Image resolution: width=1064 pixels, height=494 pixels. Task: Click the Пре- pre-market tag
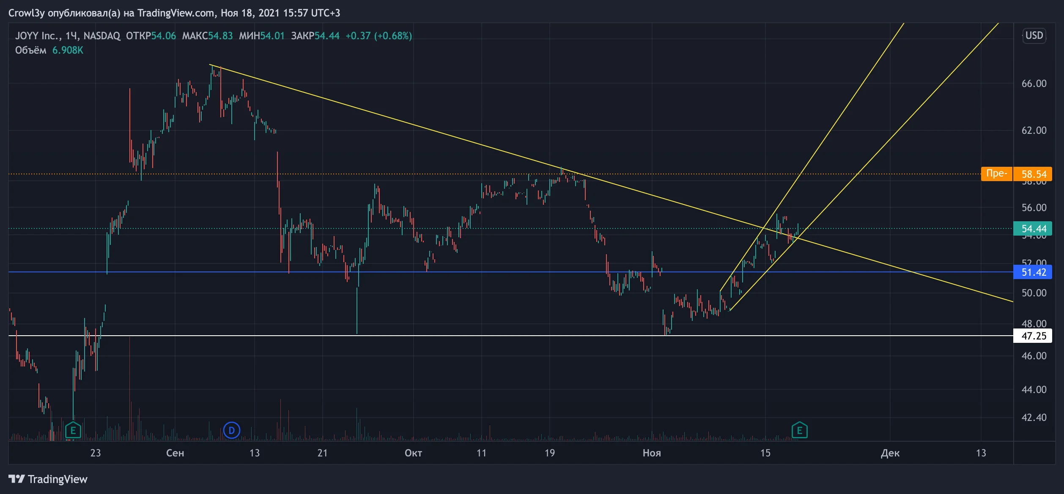click(997, 174)
